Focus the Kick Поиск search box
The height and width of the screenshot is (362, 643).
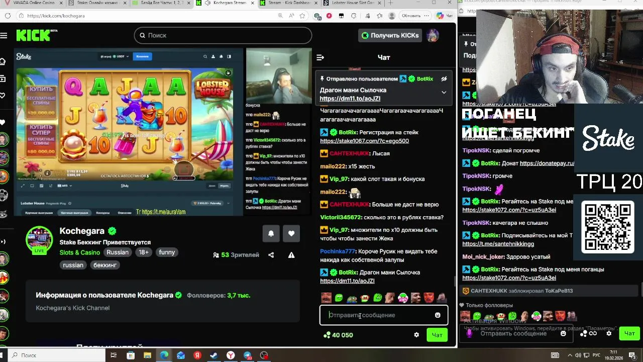pos(223,35)
